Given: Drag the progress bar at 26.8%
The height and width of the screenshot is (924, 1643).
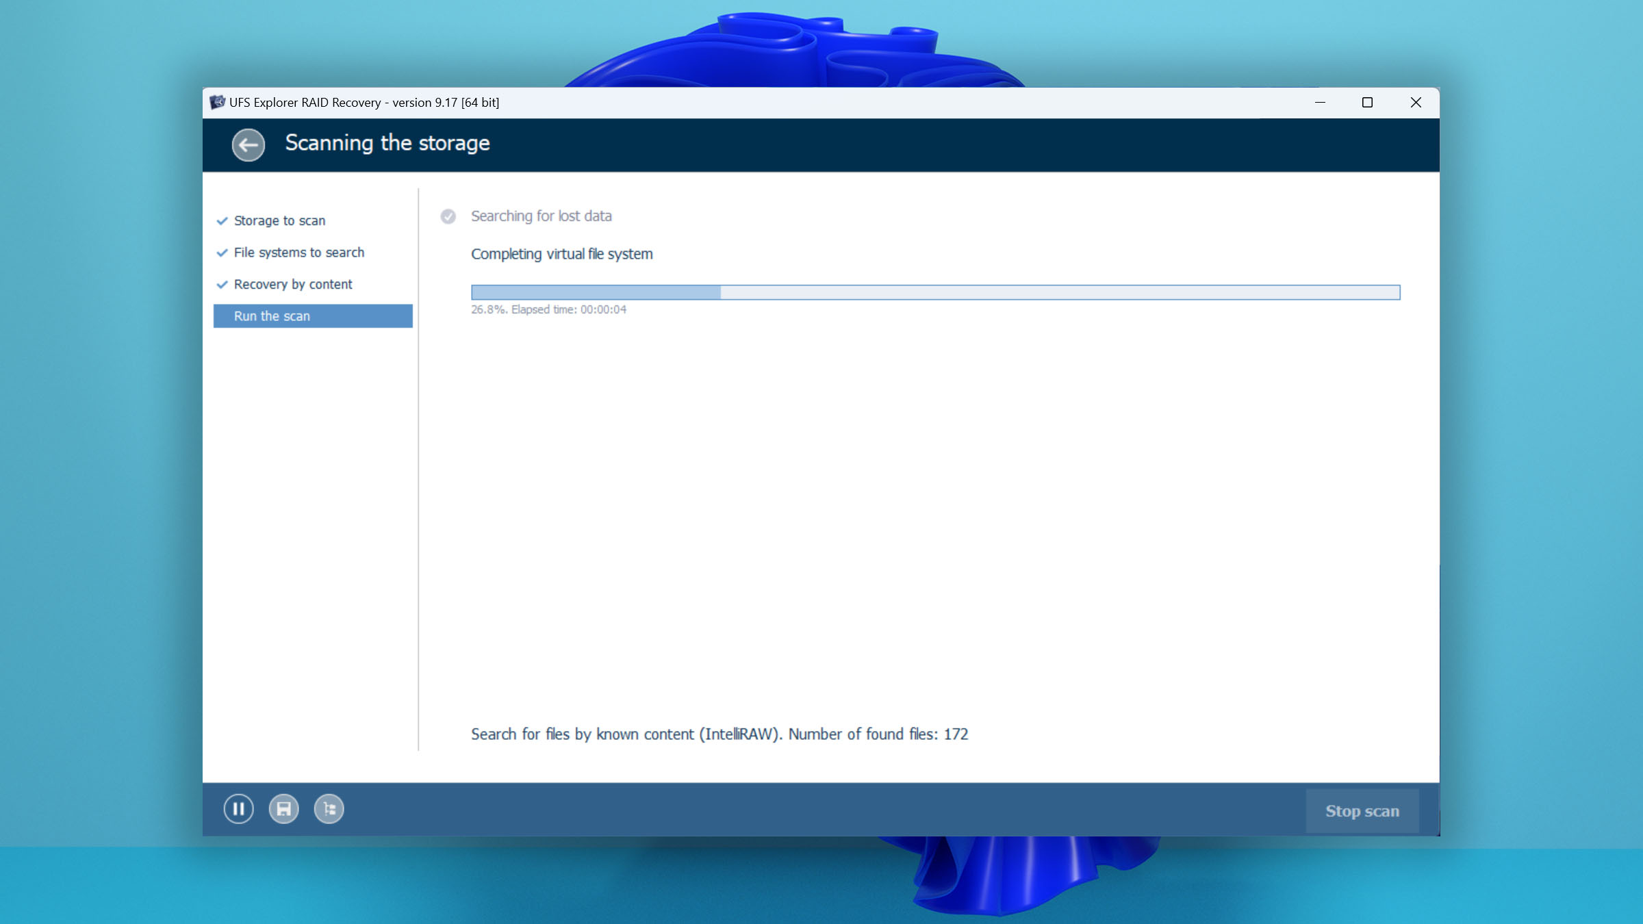Looking at the screenshot, I should point(720,292).
